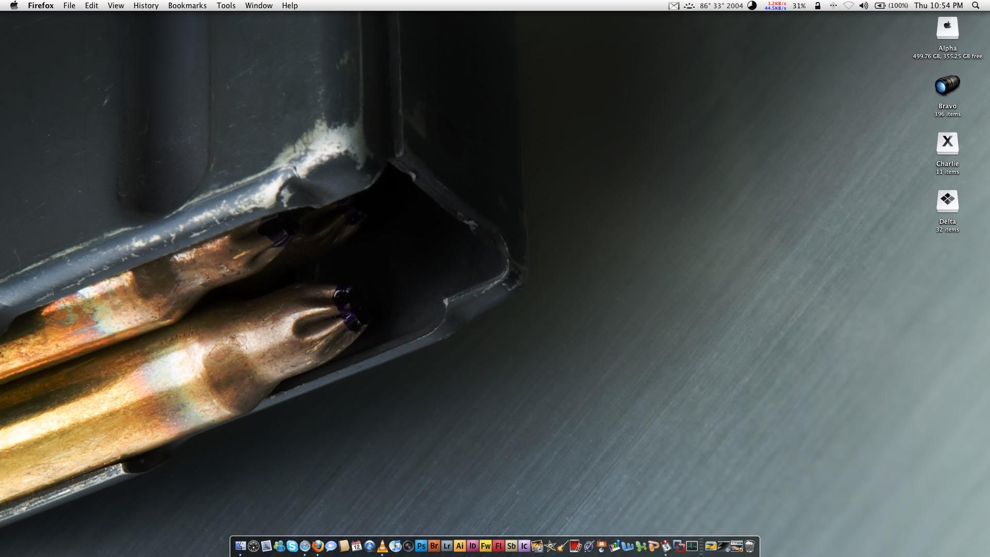Launch VLC media player from dock
The image size is (990, 557).
pos(382,546)
